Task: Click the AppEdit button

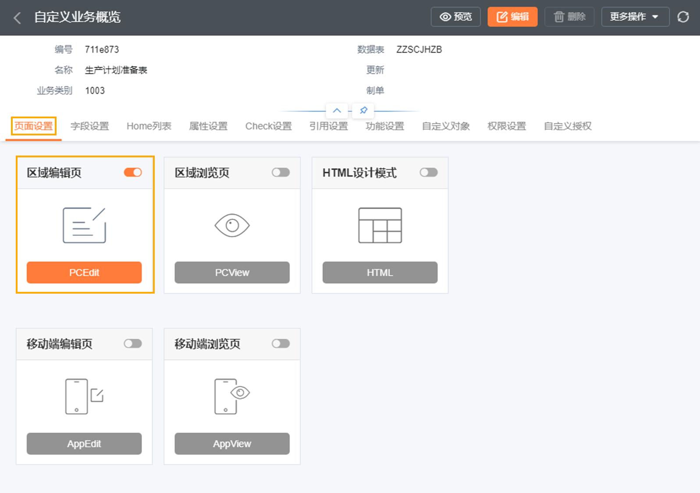Action: pos(84,443)
